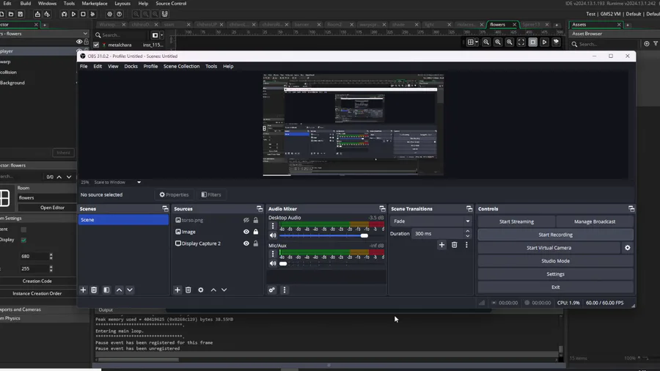Remove selected scene with Scenes trash icon
Image resolution: width=660 pixels, height=371 pixels.
(x=94, y=290)
